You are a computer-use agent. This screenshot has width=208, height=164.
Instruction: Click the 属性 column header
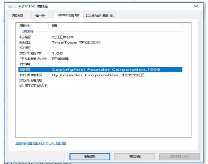(x=25, y=26)
